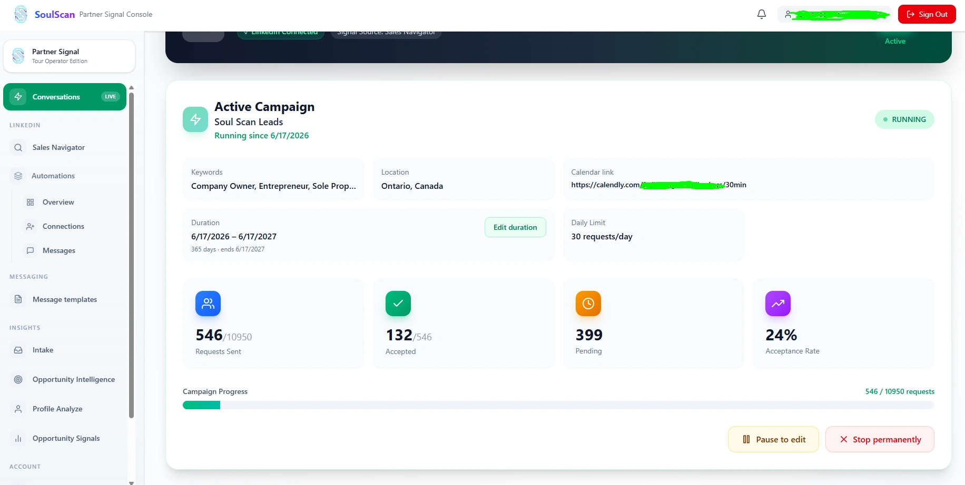
Task: Click the 'Running since 6/17/2026' text
Action: pyautogui.click(x=262, y=136)
